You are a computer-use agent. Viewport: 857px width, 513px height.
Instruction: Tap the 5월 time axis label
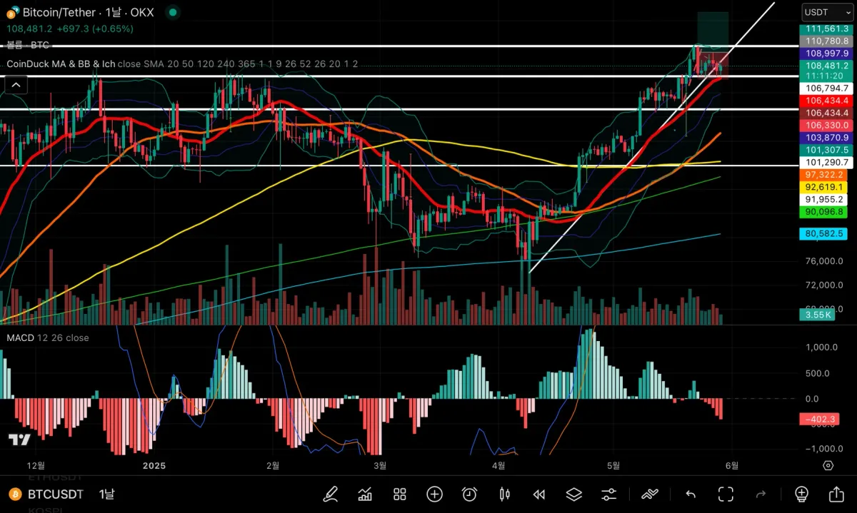click(x=613, y=465)
